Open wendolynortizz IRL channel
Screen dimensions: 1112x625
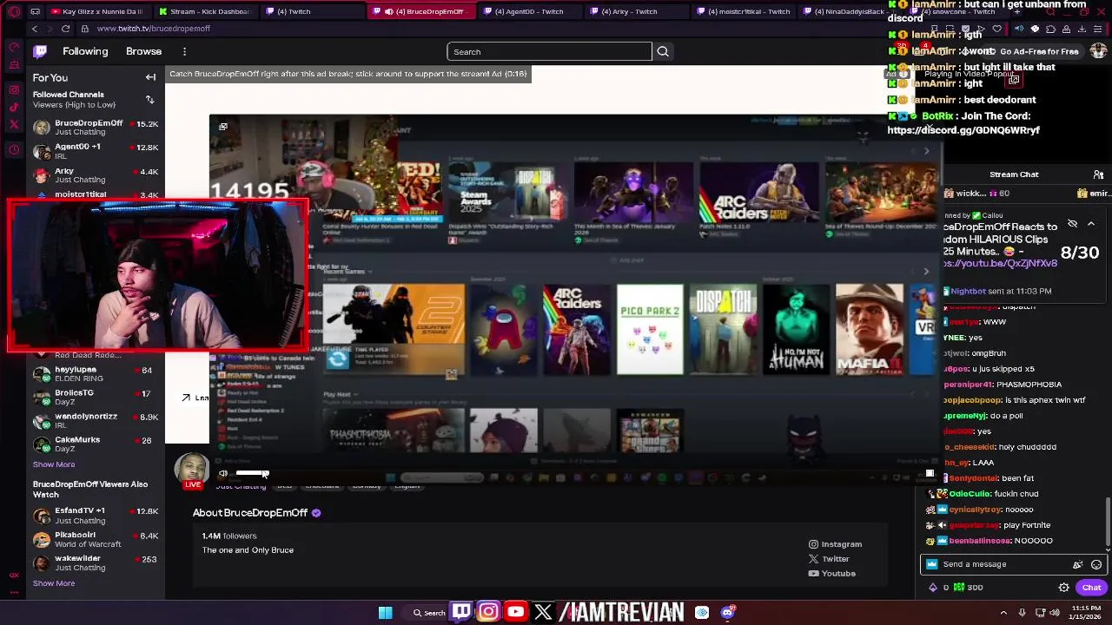[x=96, y=421]
